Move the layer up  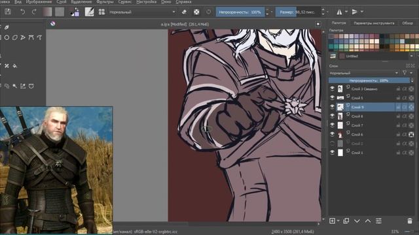tap(368, 221)
